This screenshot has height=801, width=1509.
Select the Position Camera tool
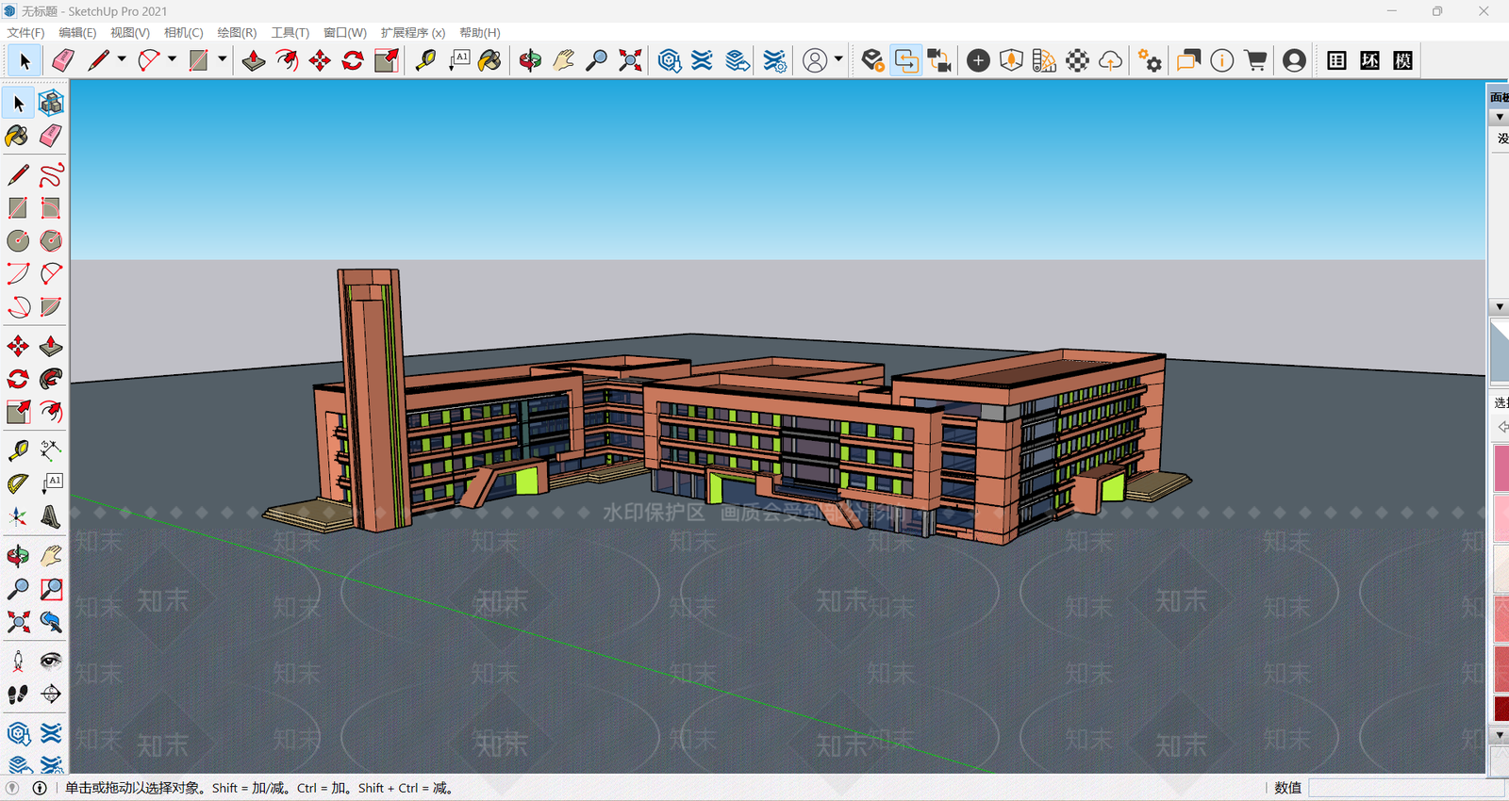tap(18, 661)
